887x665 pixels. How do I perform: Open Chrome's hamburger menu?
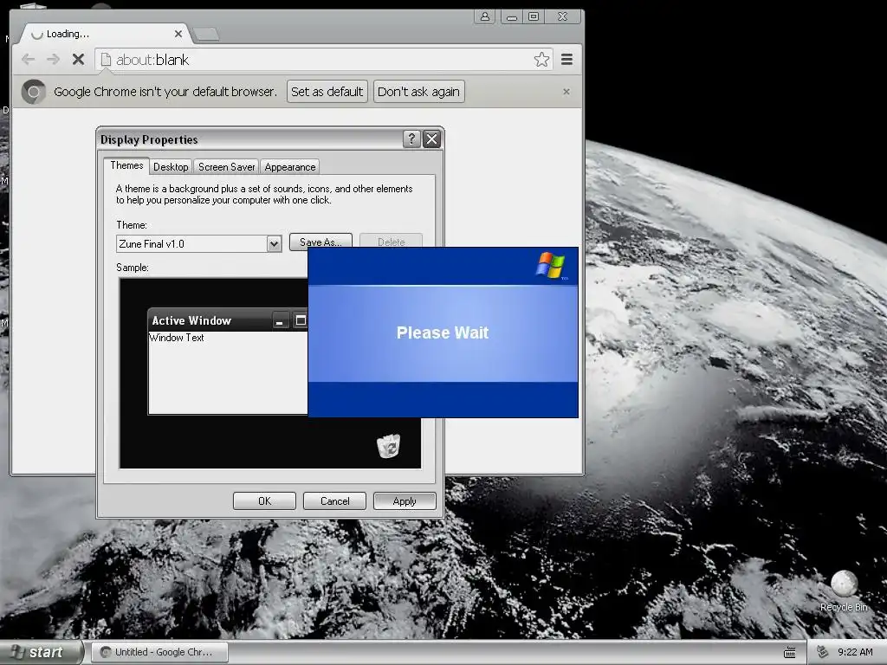[x=567, y=60]
